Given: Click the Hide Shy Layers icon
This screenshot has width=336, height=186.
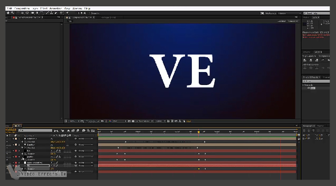Looking at the screenshot, I should pos(69,131).
